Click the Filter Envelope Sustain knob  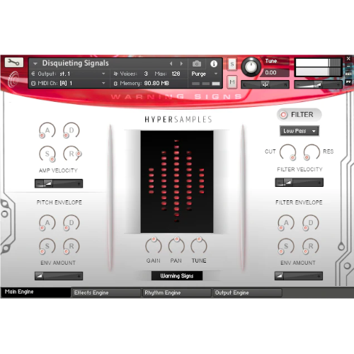pos(286,246)
